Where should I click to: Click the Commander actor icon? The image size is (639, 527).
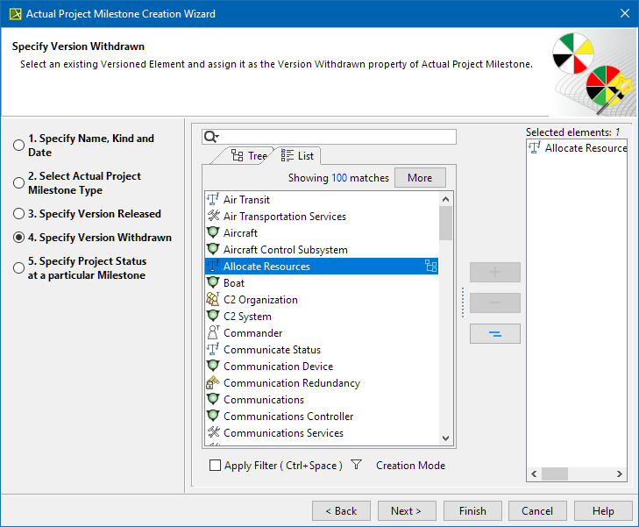[213, 333]
